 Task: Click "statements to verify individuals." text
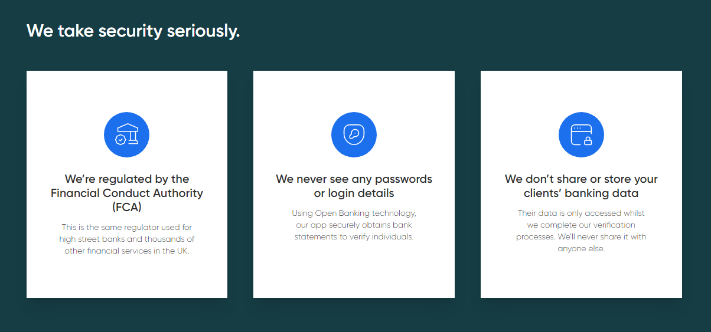point(354,236)
